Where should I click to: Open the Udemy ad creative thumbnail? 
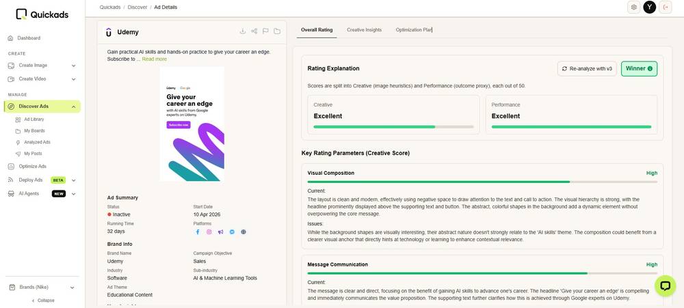click(x=192, y=124)
